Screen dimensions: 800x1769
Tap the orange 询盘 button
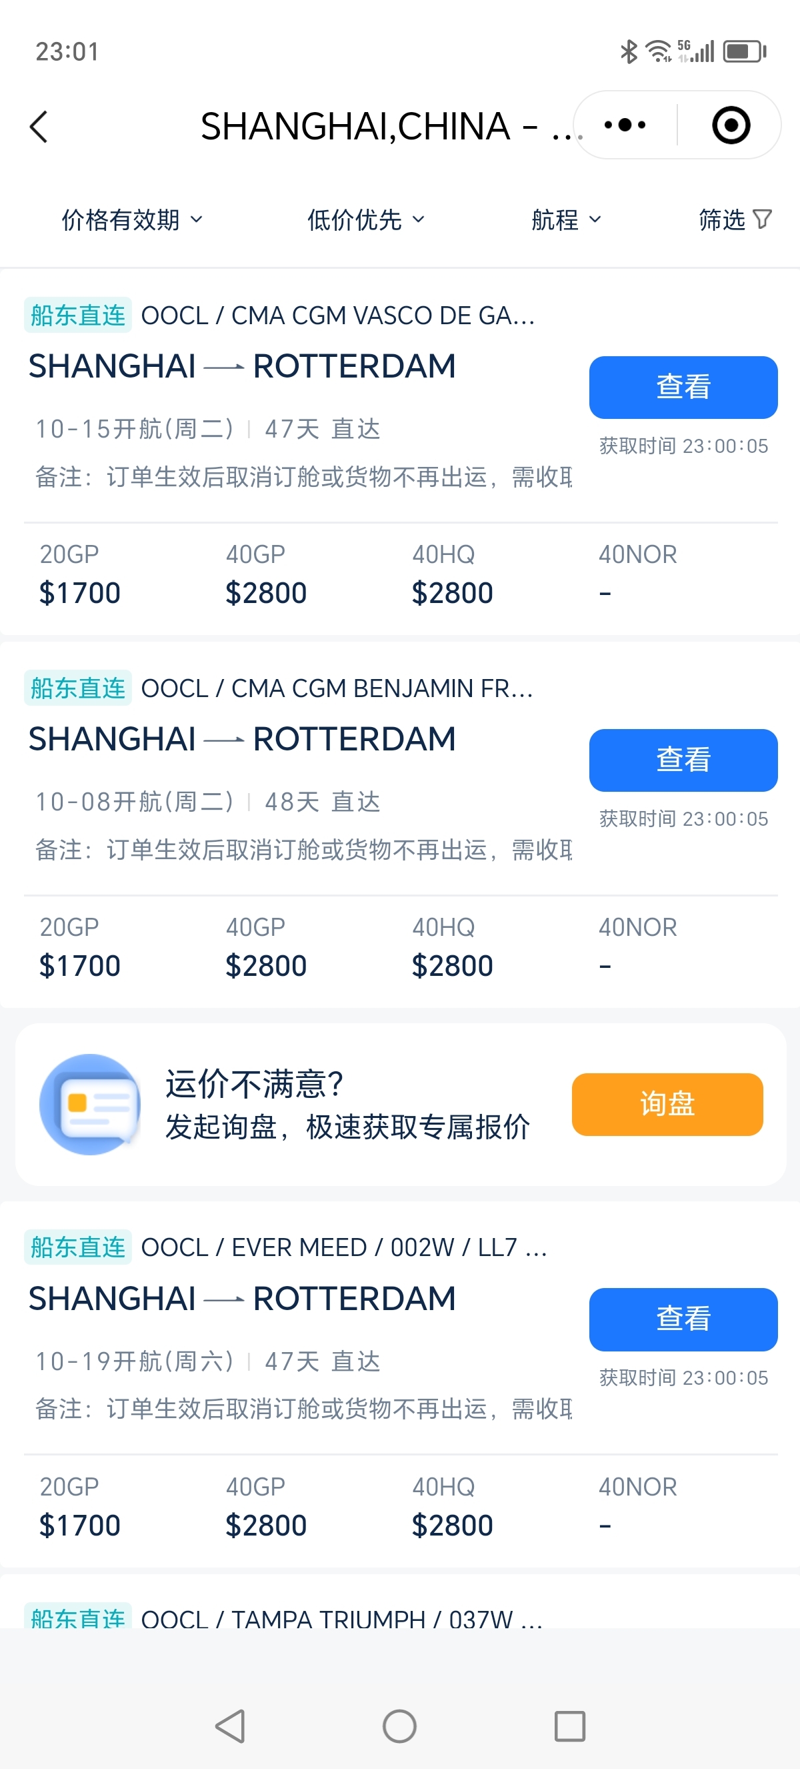pyautogui.click(x=667, y=1104)
